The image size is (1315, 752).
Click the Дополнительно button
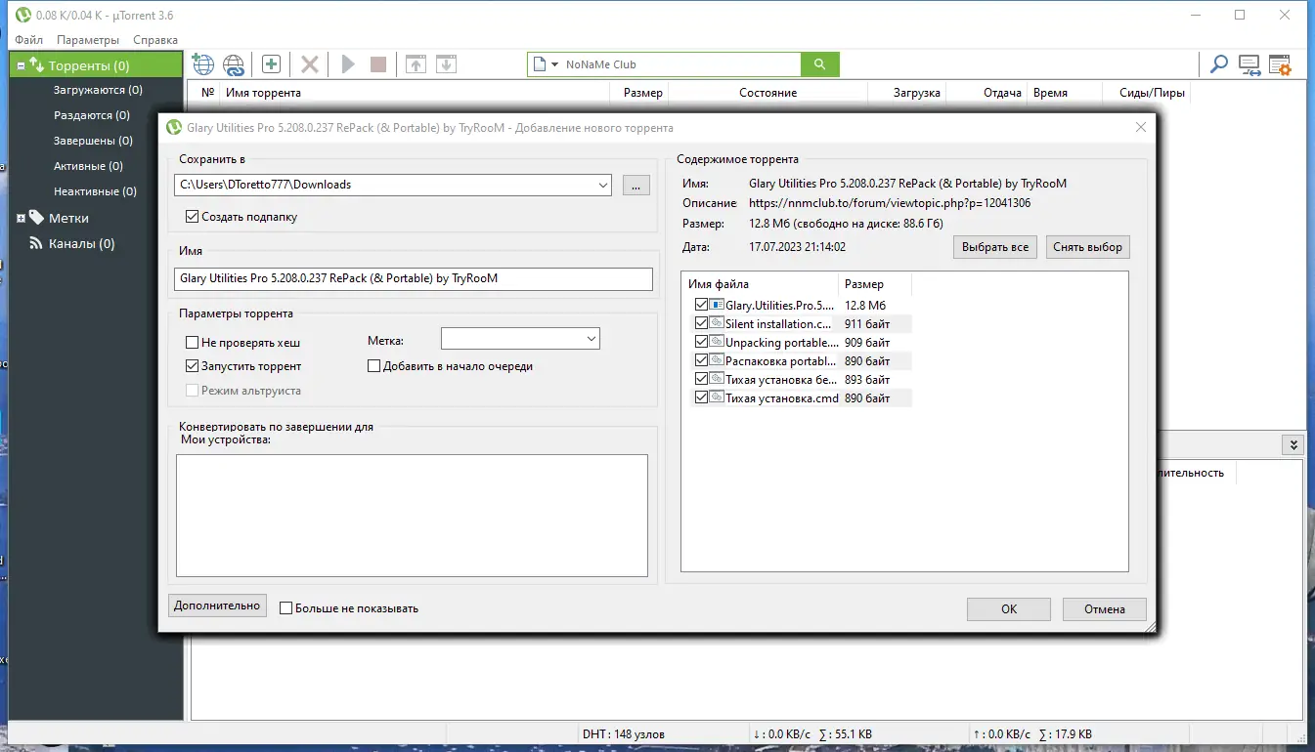(217, 606)
